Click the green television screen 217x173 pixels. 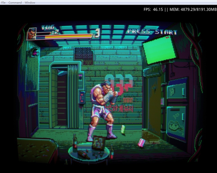159,50
